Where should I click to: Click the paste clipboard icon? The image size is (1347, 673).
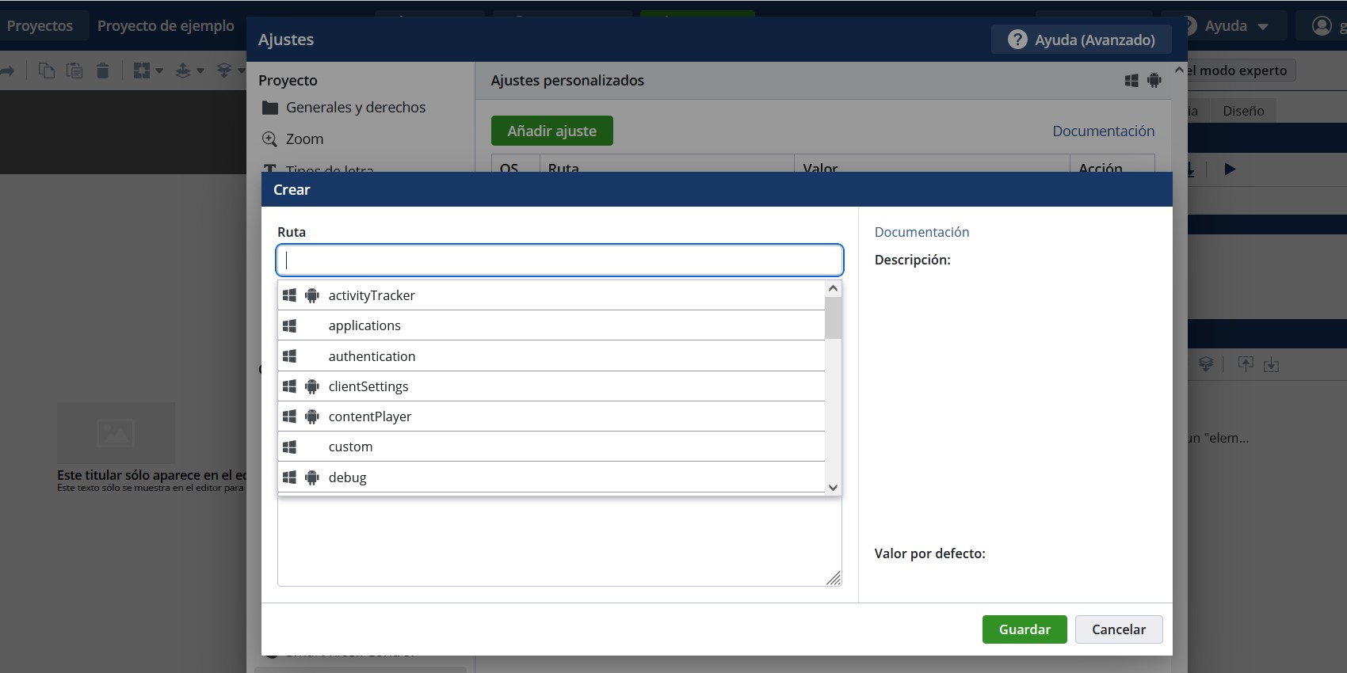[x=74, y=70]
